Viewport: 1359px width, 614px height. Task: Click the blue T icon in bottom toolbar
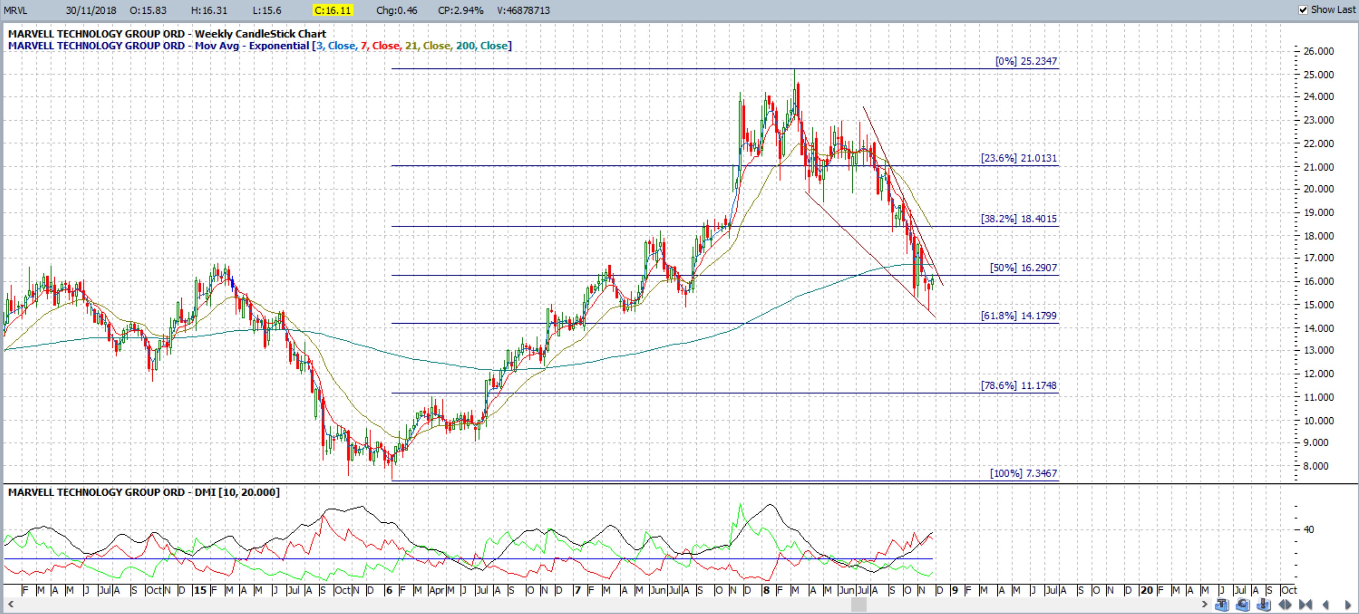pos(1222,605)
